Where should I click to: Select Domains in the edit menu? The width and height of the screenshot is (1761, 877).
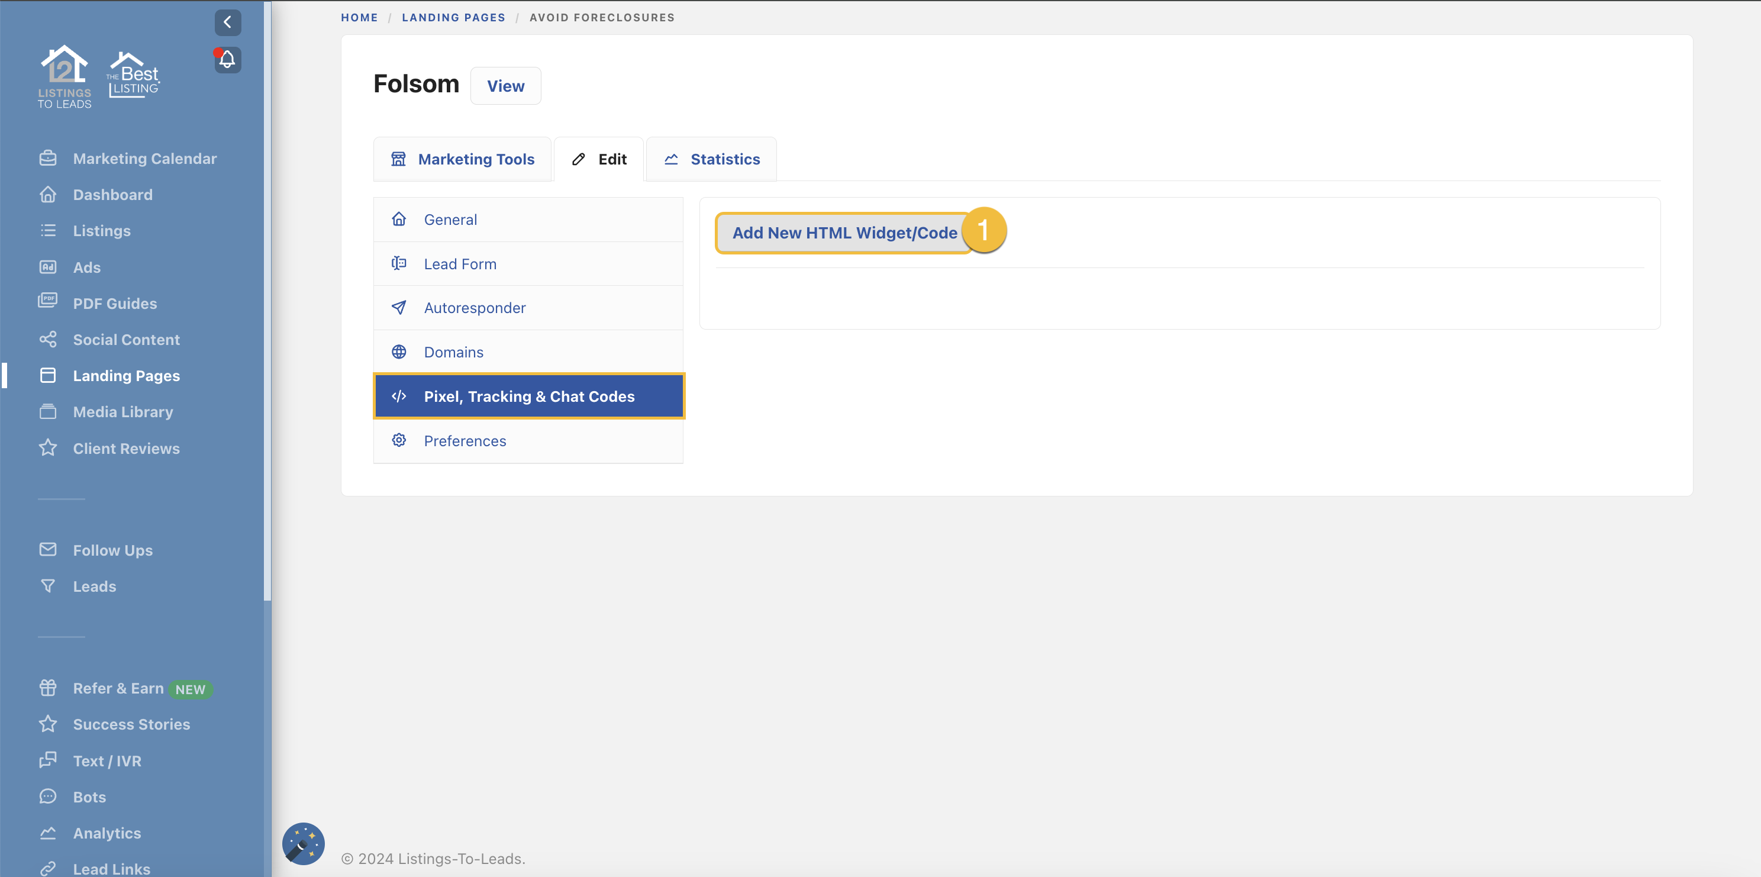(x=453, y=352)
